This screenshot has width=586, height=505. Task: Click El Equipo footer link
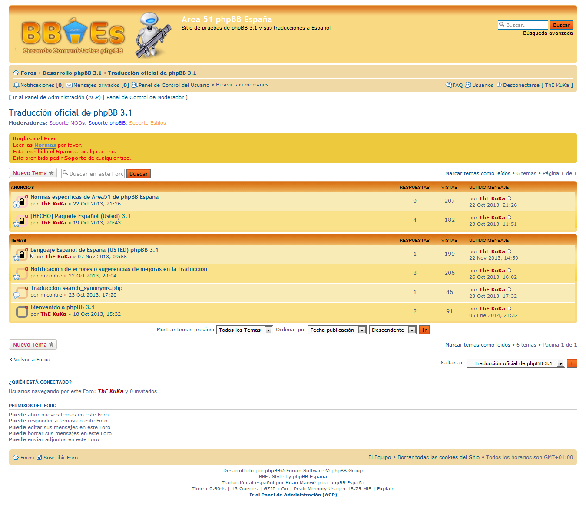[380, 457]
